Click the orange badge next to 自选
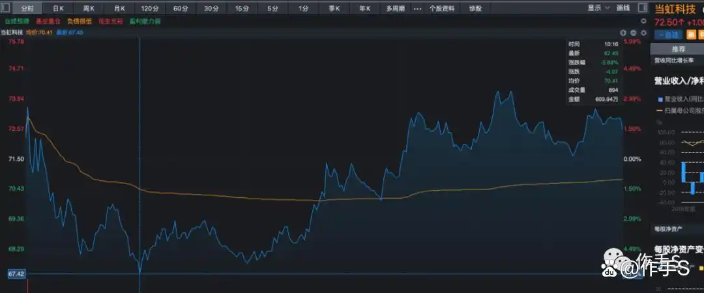 pyautogui.click(x=691, y=35)
